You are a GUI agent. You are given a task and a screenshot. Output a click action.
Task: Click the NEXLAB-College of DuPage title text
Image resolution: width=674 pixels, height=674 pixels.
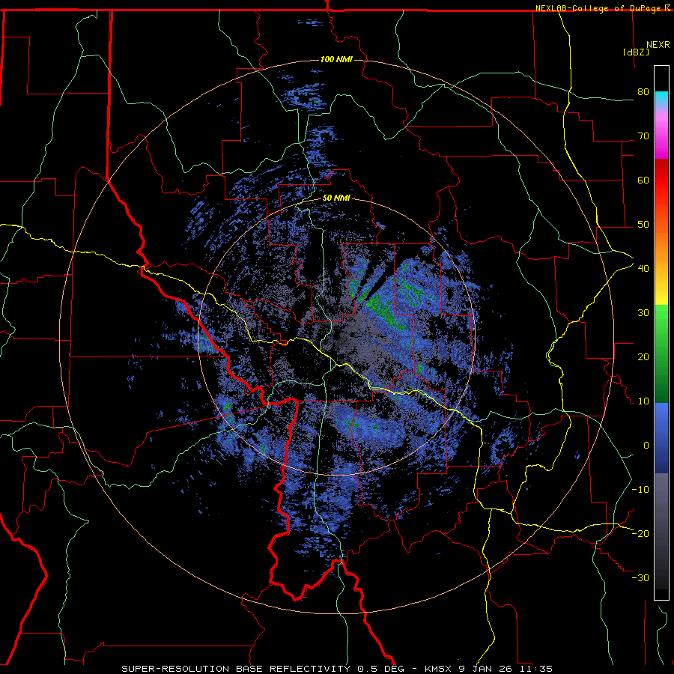pos(600,8)
